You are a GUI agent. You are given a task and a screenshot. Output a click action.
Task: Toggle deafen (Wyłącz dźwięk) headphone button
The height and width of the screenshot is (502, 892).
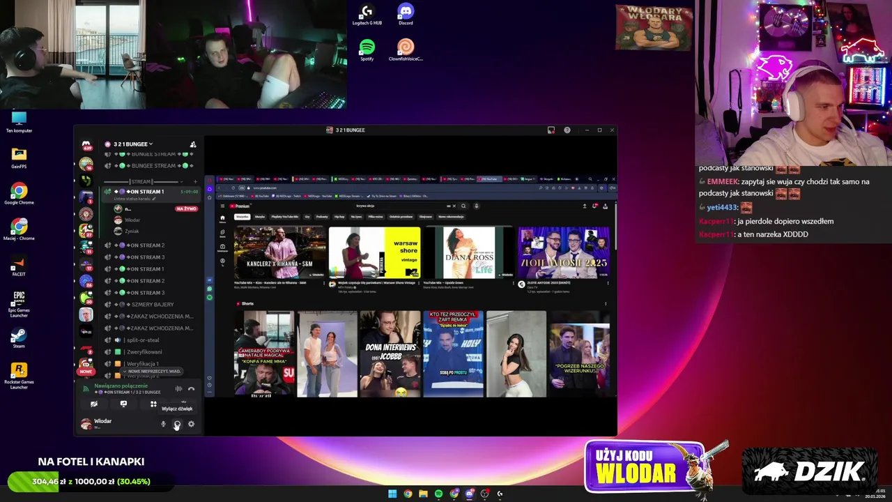[x=177, y=424]
